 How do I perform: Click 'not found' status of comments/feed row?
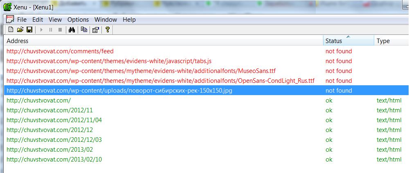coord(339,51)
